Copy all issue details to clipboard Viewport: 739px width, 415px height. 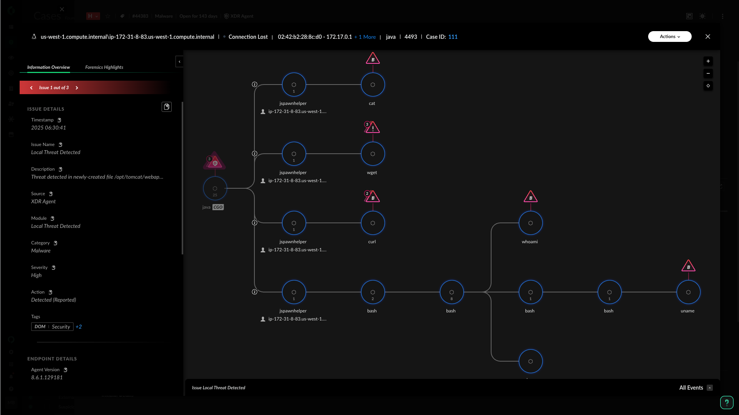(x=166, y=107)
